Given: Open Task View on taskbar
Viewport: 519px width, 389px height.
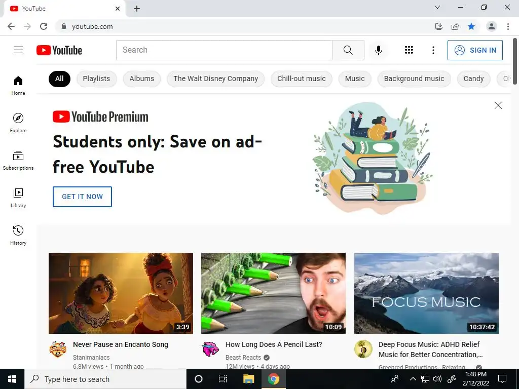Looking at the screenshot, I should 223,379.
